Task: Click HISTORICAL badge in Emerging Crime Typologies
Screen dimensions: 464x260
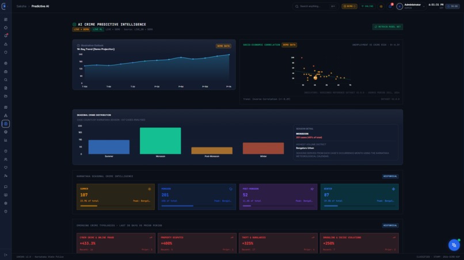Action: (390, 226)
